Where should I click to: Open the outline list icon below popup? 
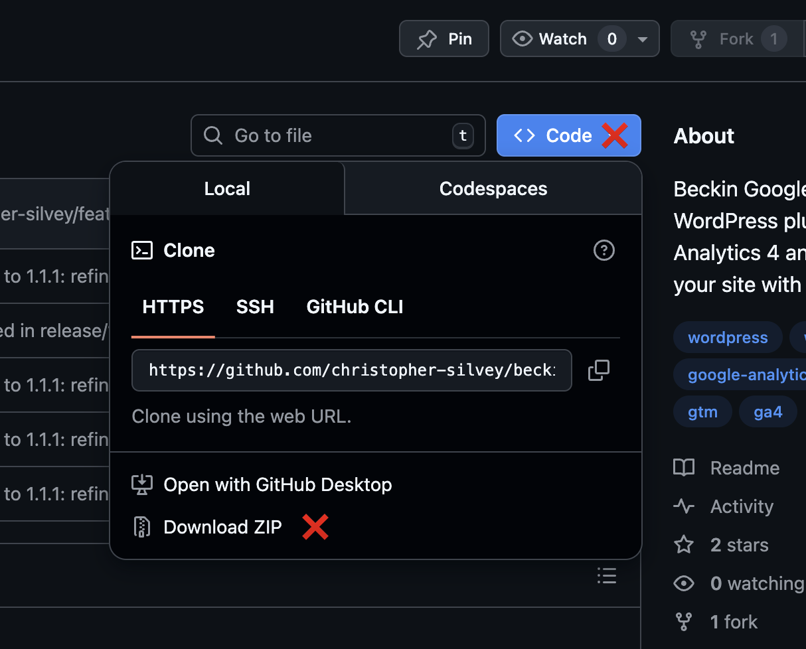[x=607, y=575]
